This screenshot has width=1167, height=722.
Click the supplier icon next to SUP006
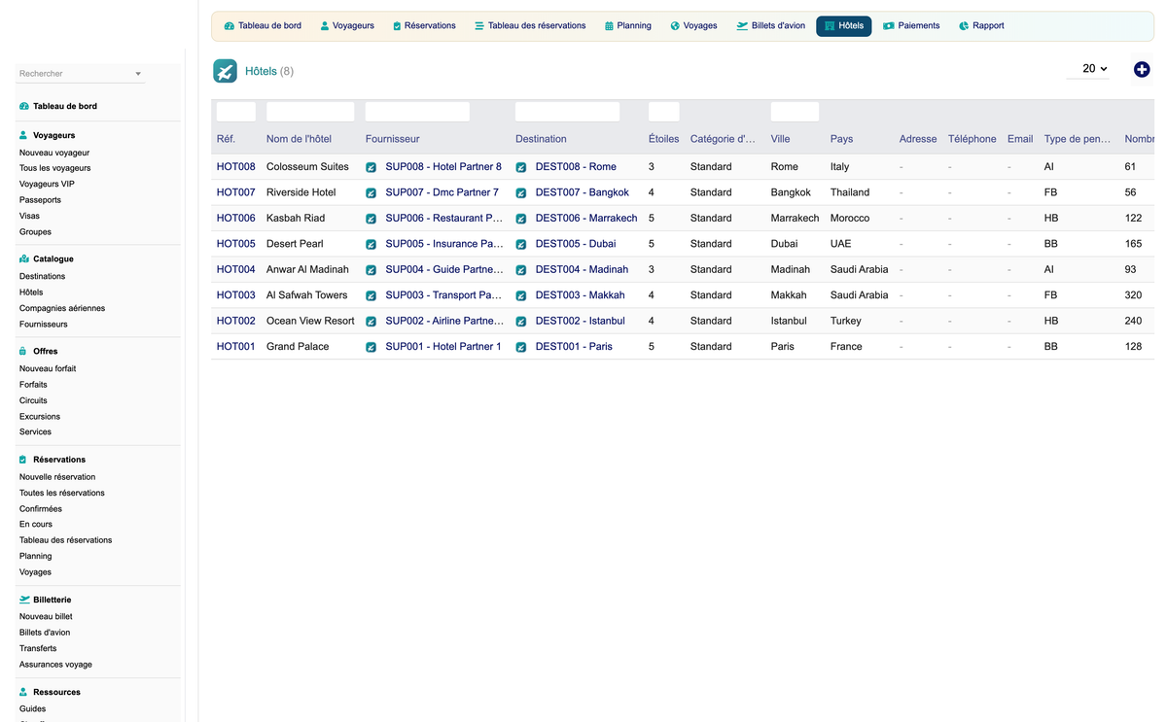click(371, 219)
